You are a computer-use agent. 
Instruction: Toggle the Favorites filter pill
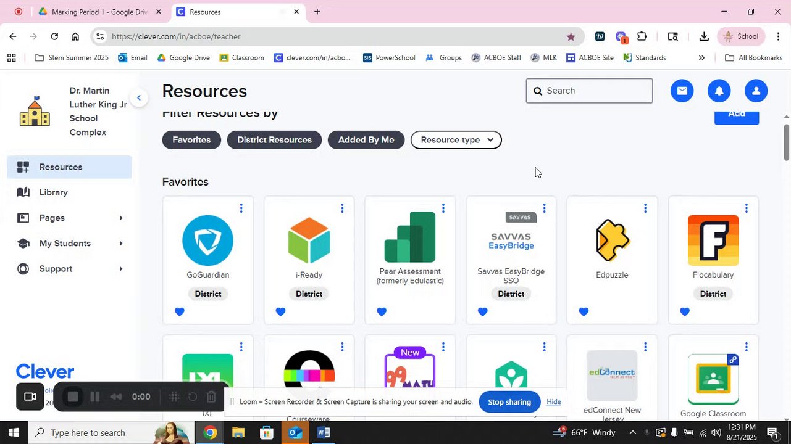point(191,140)
